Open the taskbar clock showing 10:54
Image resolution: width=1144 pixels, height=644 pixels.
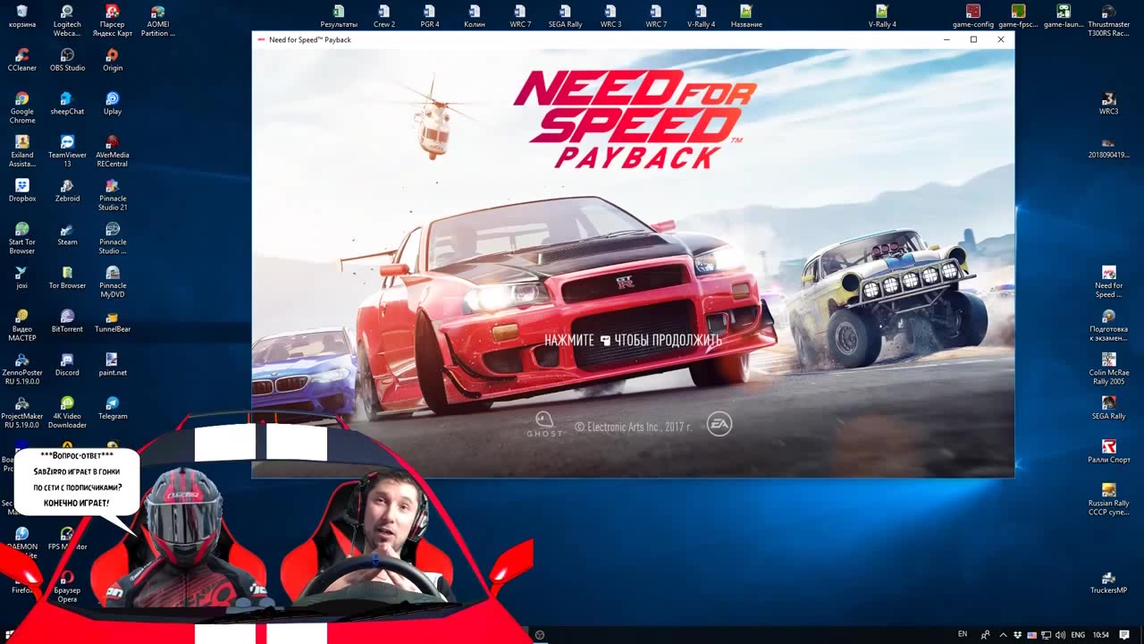[1100, 634]
